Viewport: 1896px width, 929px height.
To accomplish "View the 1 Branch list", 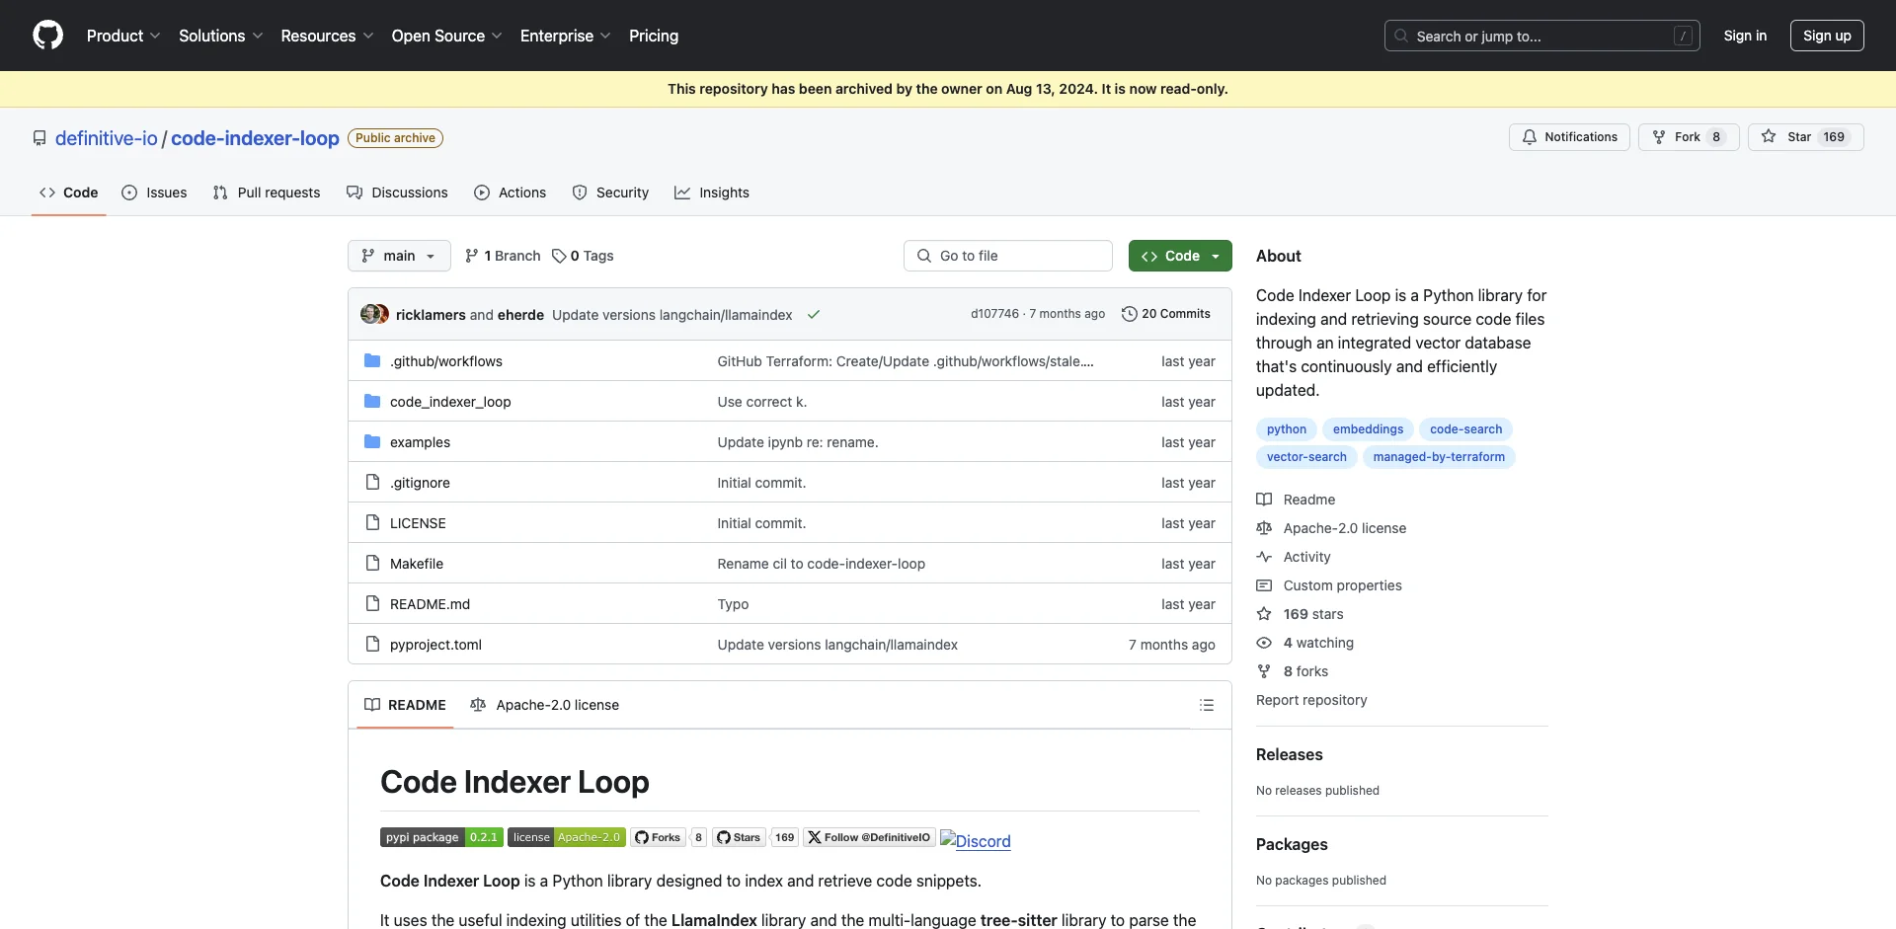I will click(503, 256).
